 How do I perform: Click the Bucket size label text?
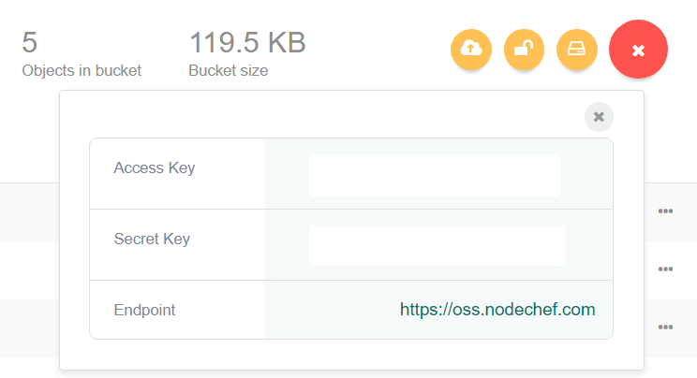click(228, 71)
